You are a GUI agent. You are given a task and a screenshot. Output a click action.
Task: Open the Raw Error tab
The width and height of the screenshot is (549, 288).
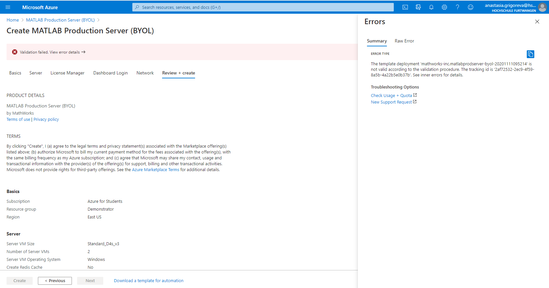pos(404,41)
